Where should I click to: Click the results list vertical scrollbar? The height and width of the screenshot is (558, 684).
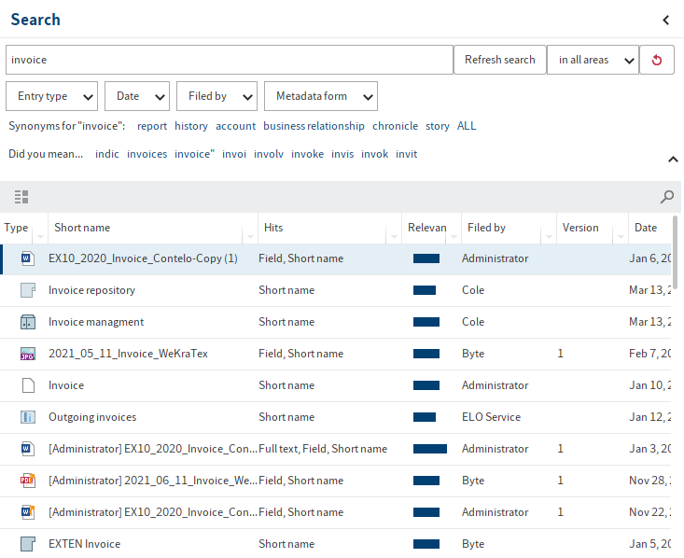click(676, 252)
